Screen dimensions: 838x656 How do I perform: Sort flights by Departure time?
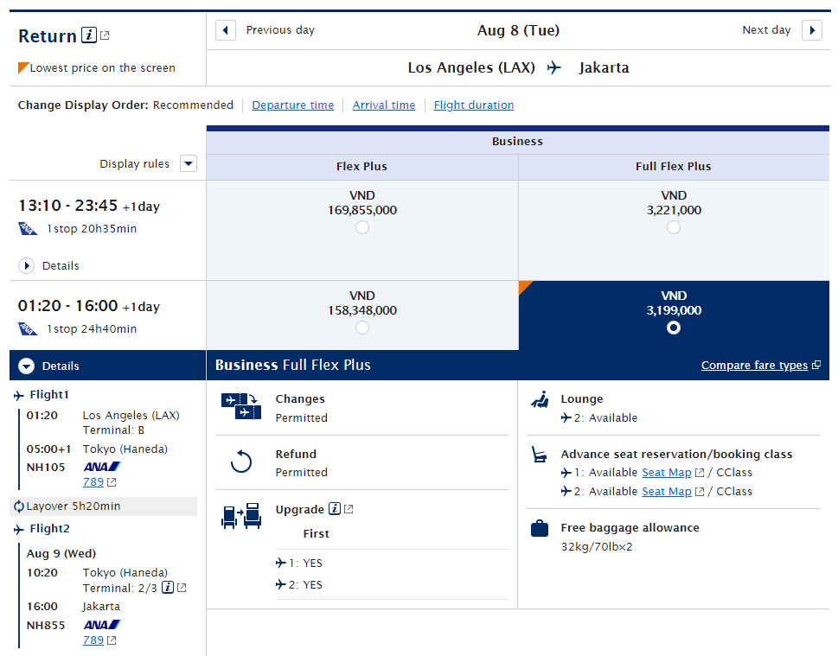(292, 105)
